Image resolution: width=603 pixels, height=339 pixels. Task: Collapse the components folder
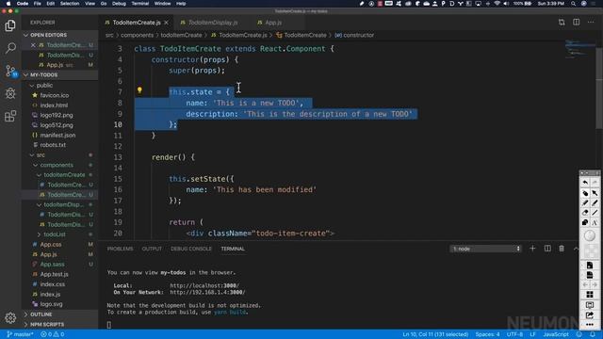tap(36, 165)
